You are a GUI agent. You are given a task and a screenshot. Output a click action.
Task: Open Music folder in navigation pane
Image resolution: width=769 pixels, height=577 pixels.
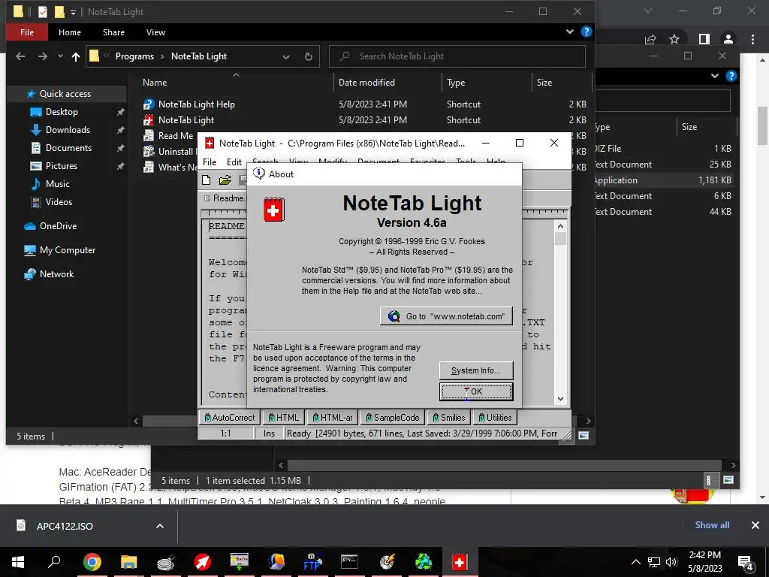[57, 184]
